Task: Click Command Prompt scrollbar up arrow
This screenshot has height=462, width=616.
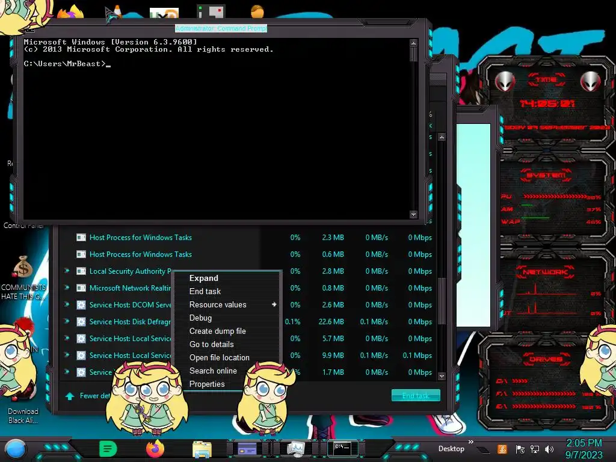Action: [413, 43]
